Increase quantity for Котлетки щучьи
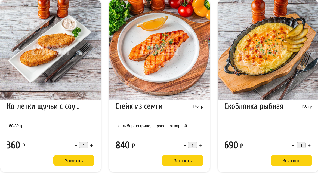Image resolution: width=318 pixels, height=173 pixels. pyautogui.click(x=91, y=145)
